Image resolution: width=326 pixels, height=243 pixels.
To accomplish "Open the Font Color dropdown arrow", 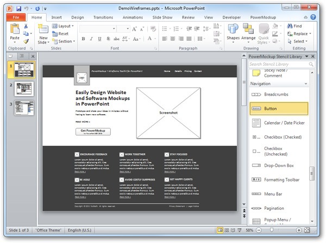I will click(x=155, y=39).
